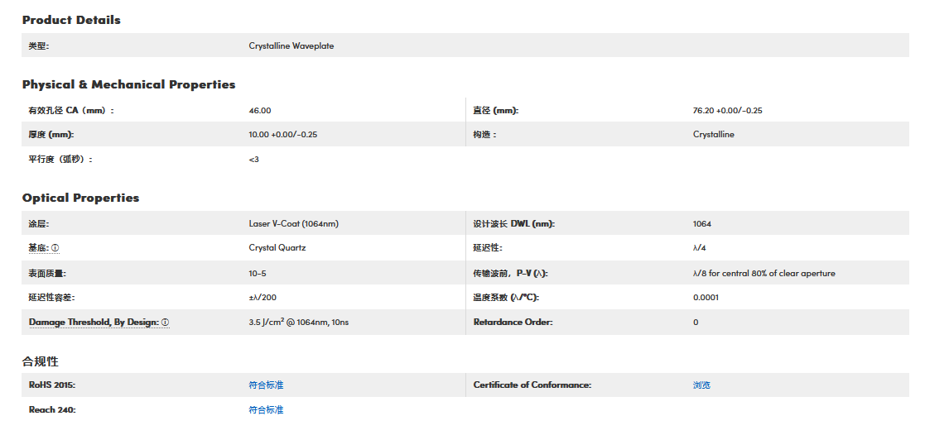The image size is (925, 435).
Task: Click the info icon next to Damage Threshold
Action: pyautogui.click(x=166, y=323)
